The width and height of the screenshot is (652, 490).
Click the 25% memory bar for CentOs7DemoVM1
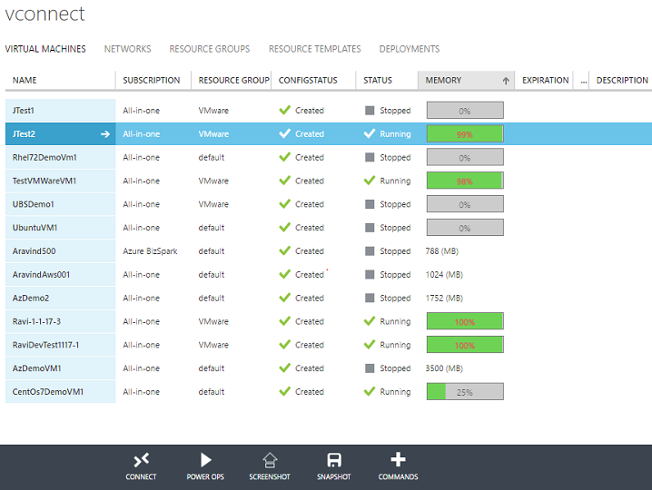pos(464,392)
